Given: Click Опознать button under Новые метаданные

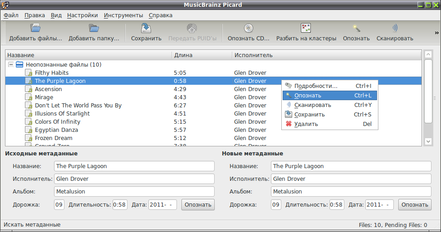Looking at the screenshot, I should coord(415,205).
